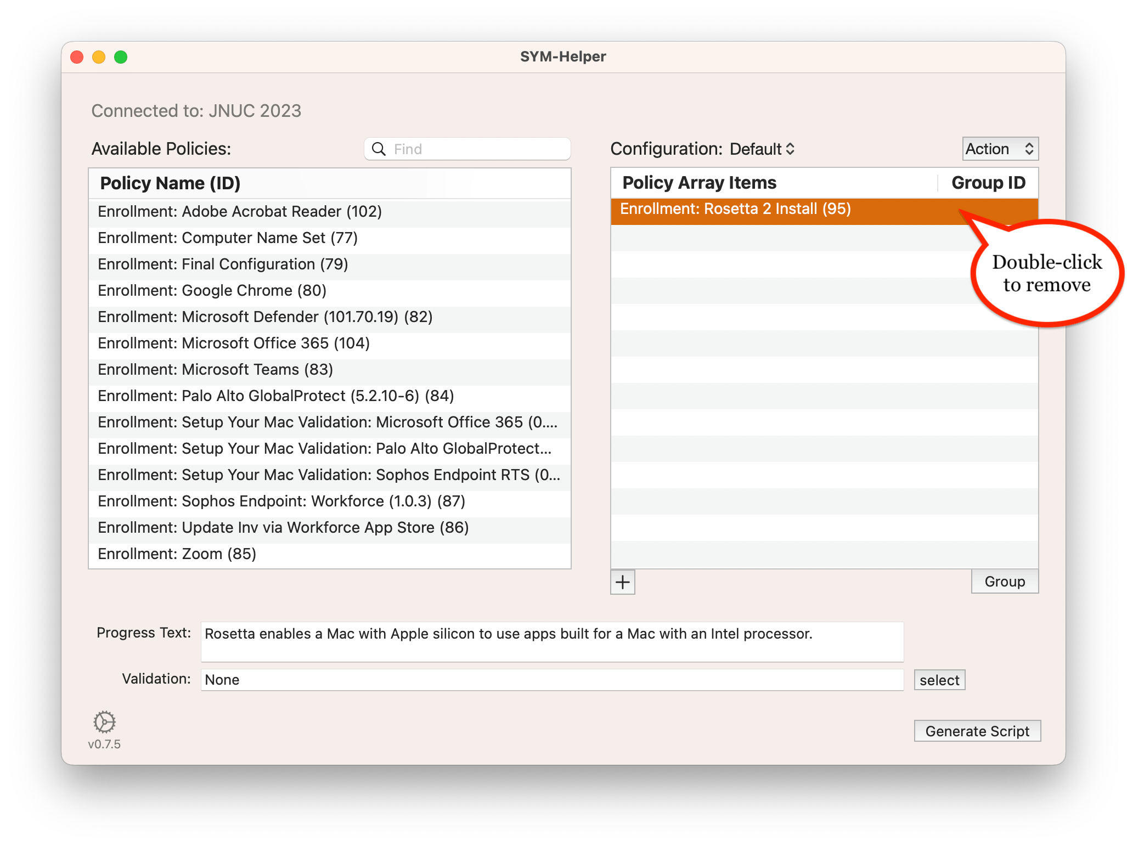The image size is (1127, 846).
Task: Open the Action dropdown menu
Action: (1000, 149)
